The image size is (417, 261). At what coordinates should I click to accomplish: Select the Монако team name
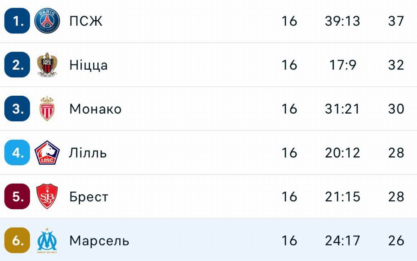95,109
